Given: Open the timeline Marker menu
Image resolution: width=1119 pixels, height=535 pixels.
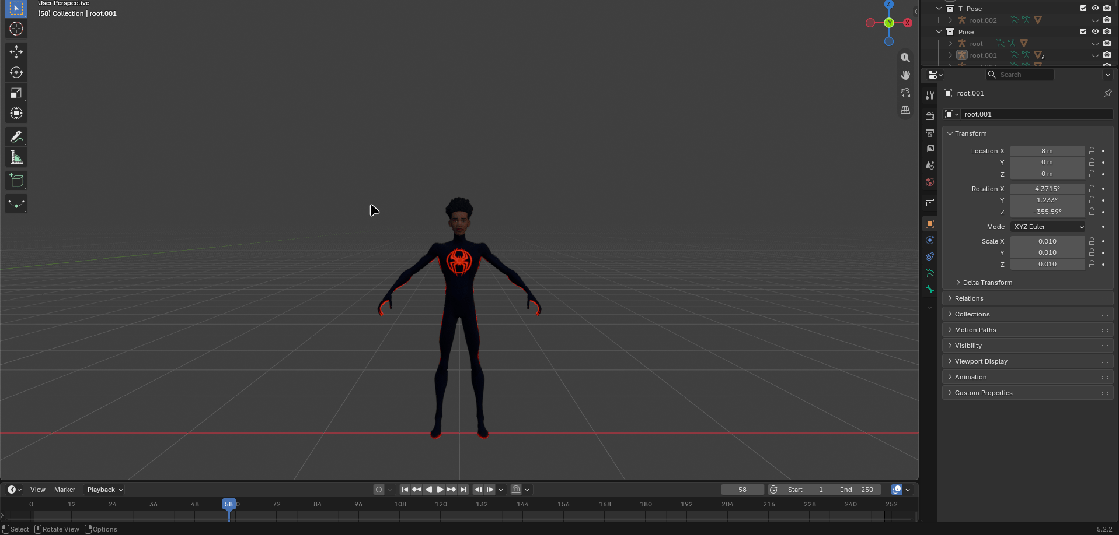Looking at the screenshot, I should coord(65,490).
